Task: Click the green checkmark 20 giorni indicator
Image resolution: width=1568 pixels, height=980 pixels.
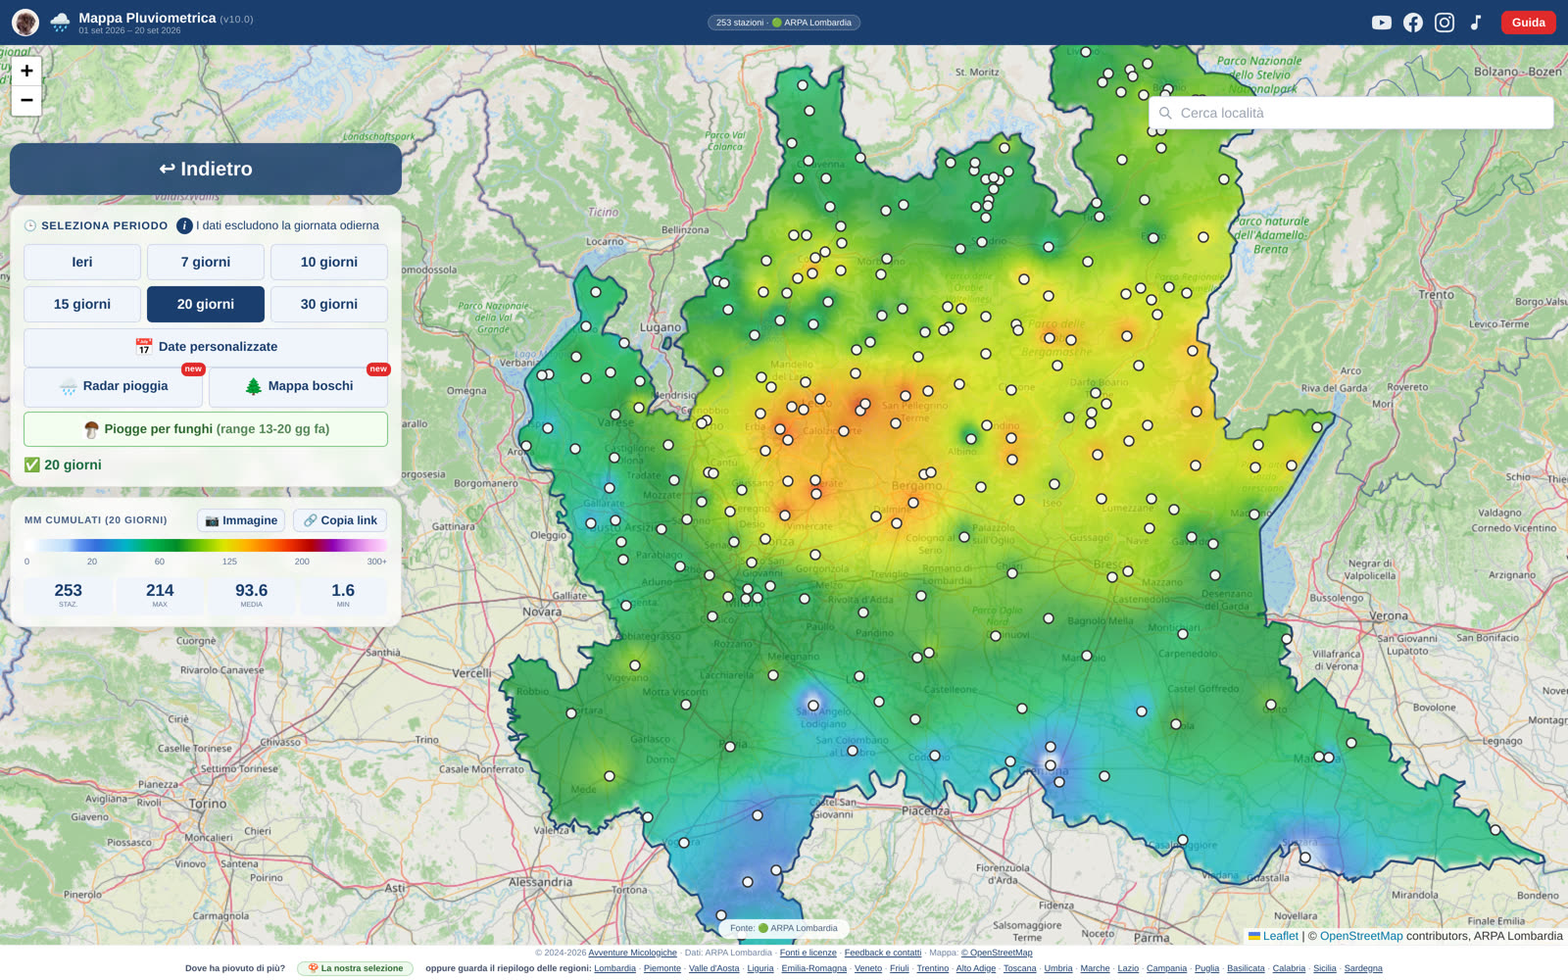Action: pyautogui.click(x=63, y=465)
